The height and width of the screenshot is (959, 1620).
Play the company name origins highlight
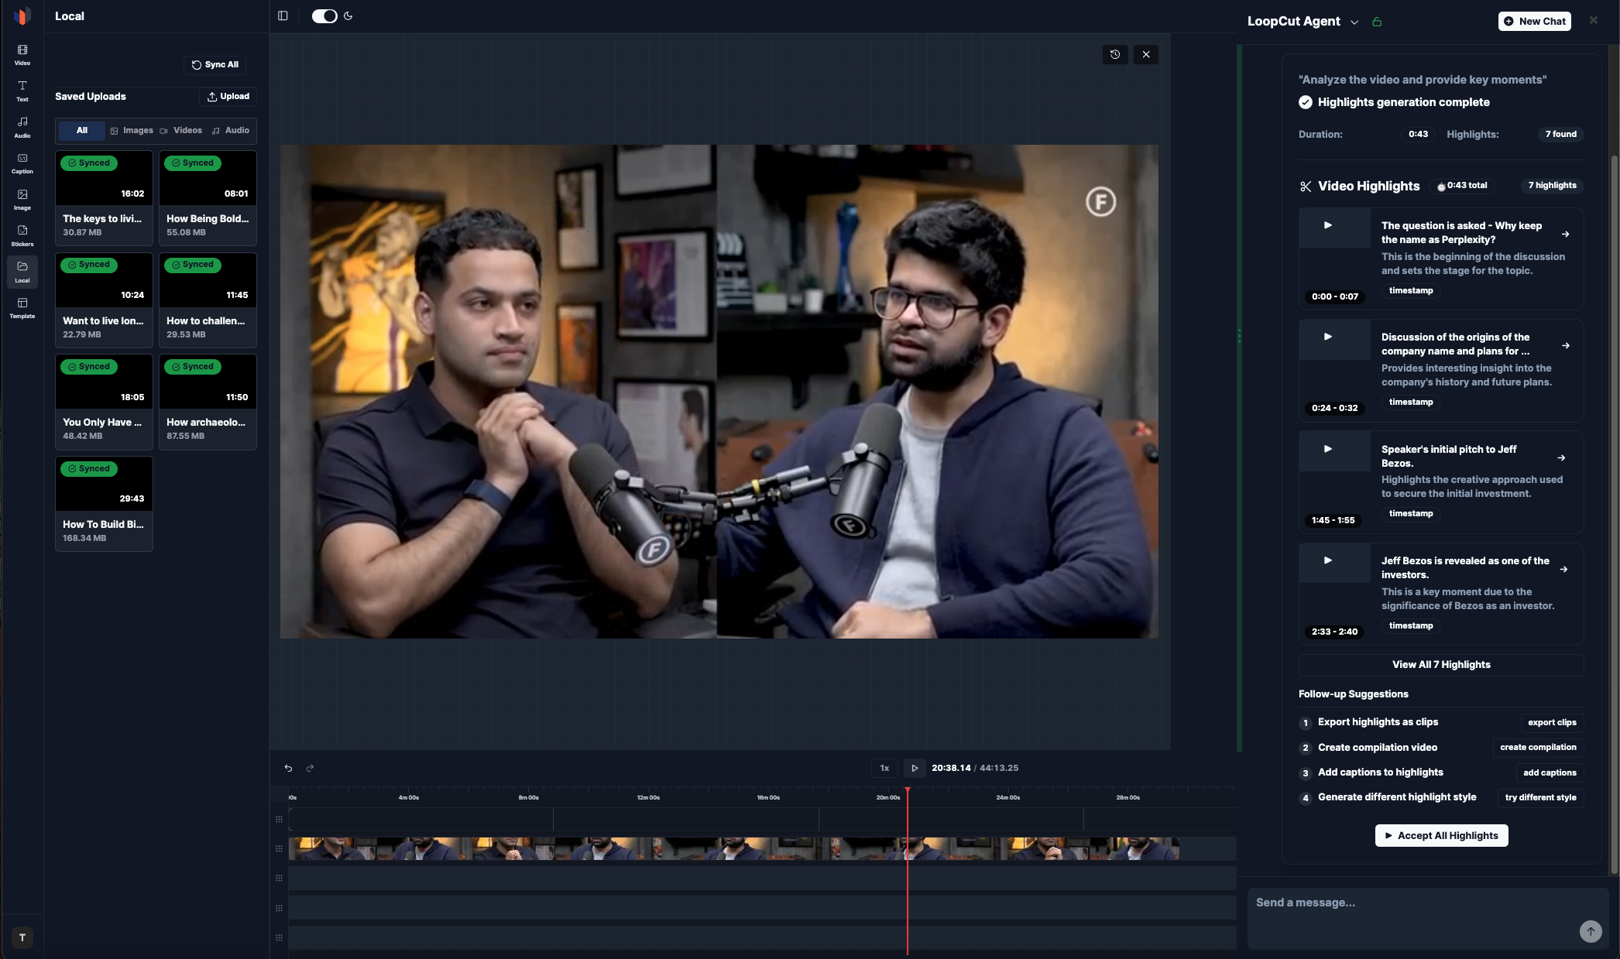pyautogui.click(x=1328, y=337)
